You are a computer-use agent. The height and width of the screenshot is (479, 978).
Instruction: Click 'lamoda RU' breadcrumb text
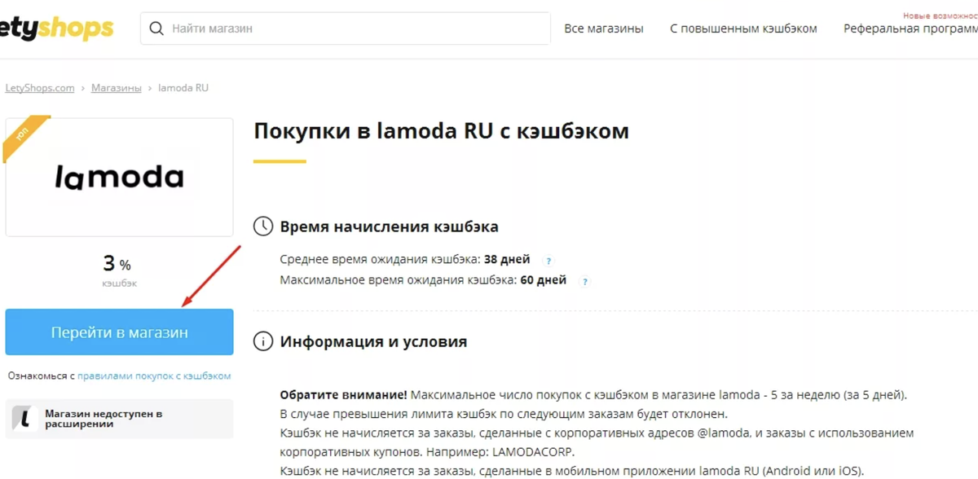coord(183,87)
